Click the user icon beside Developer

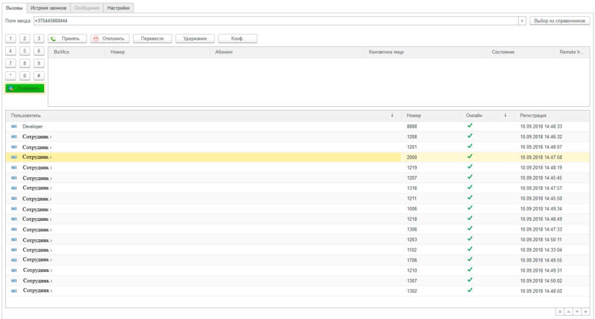(x=14, y=126)
